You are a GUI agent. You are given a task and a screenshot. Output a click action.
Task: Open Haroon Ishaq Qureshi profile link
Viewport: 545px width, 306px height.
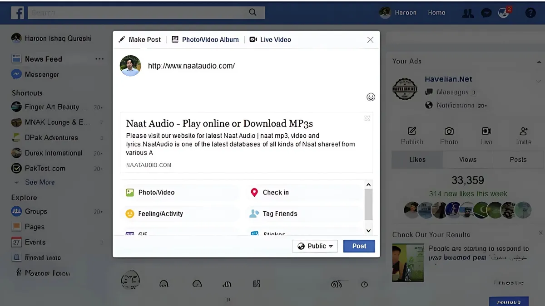[51, 39]
